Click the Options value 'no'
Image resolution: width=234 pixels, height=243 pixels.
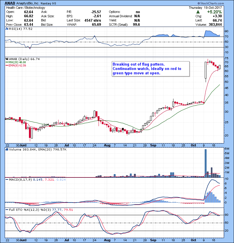click(x=138, y=12)
